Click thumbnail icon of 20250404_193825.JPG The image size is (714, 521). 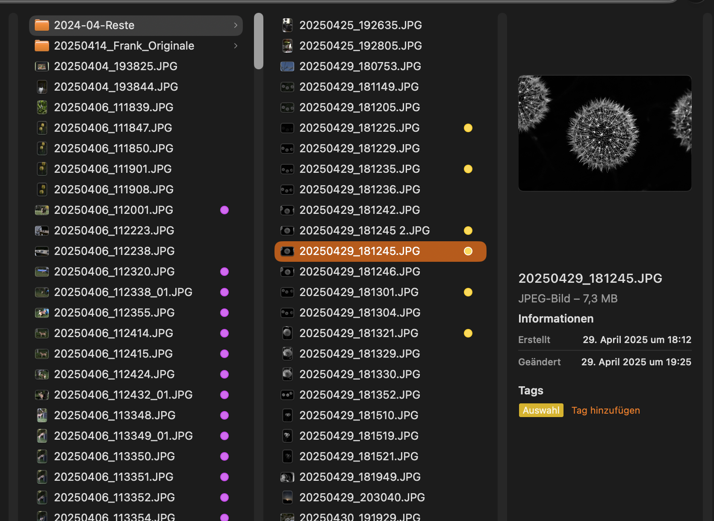click(x=42, y=66)
